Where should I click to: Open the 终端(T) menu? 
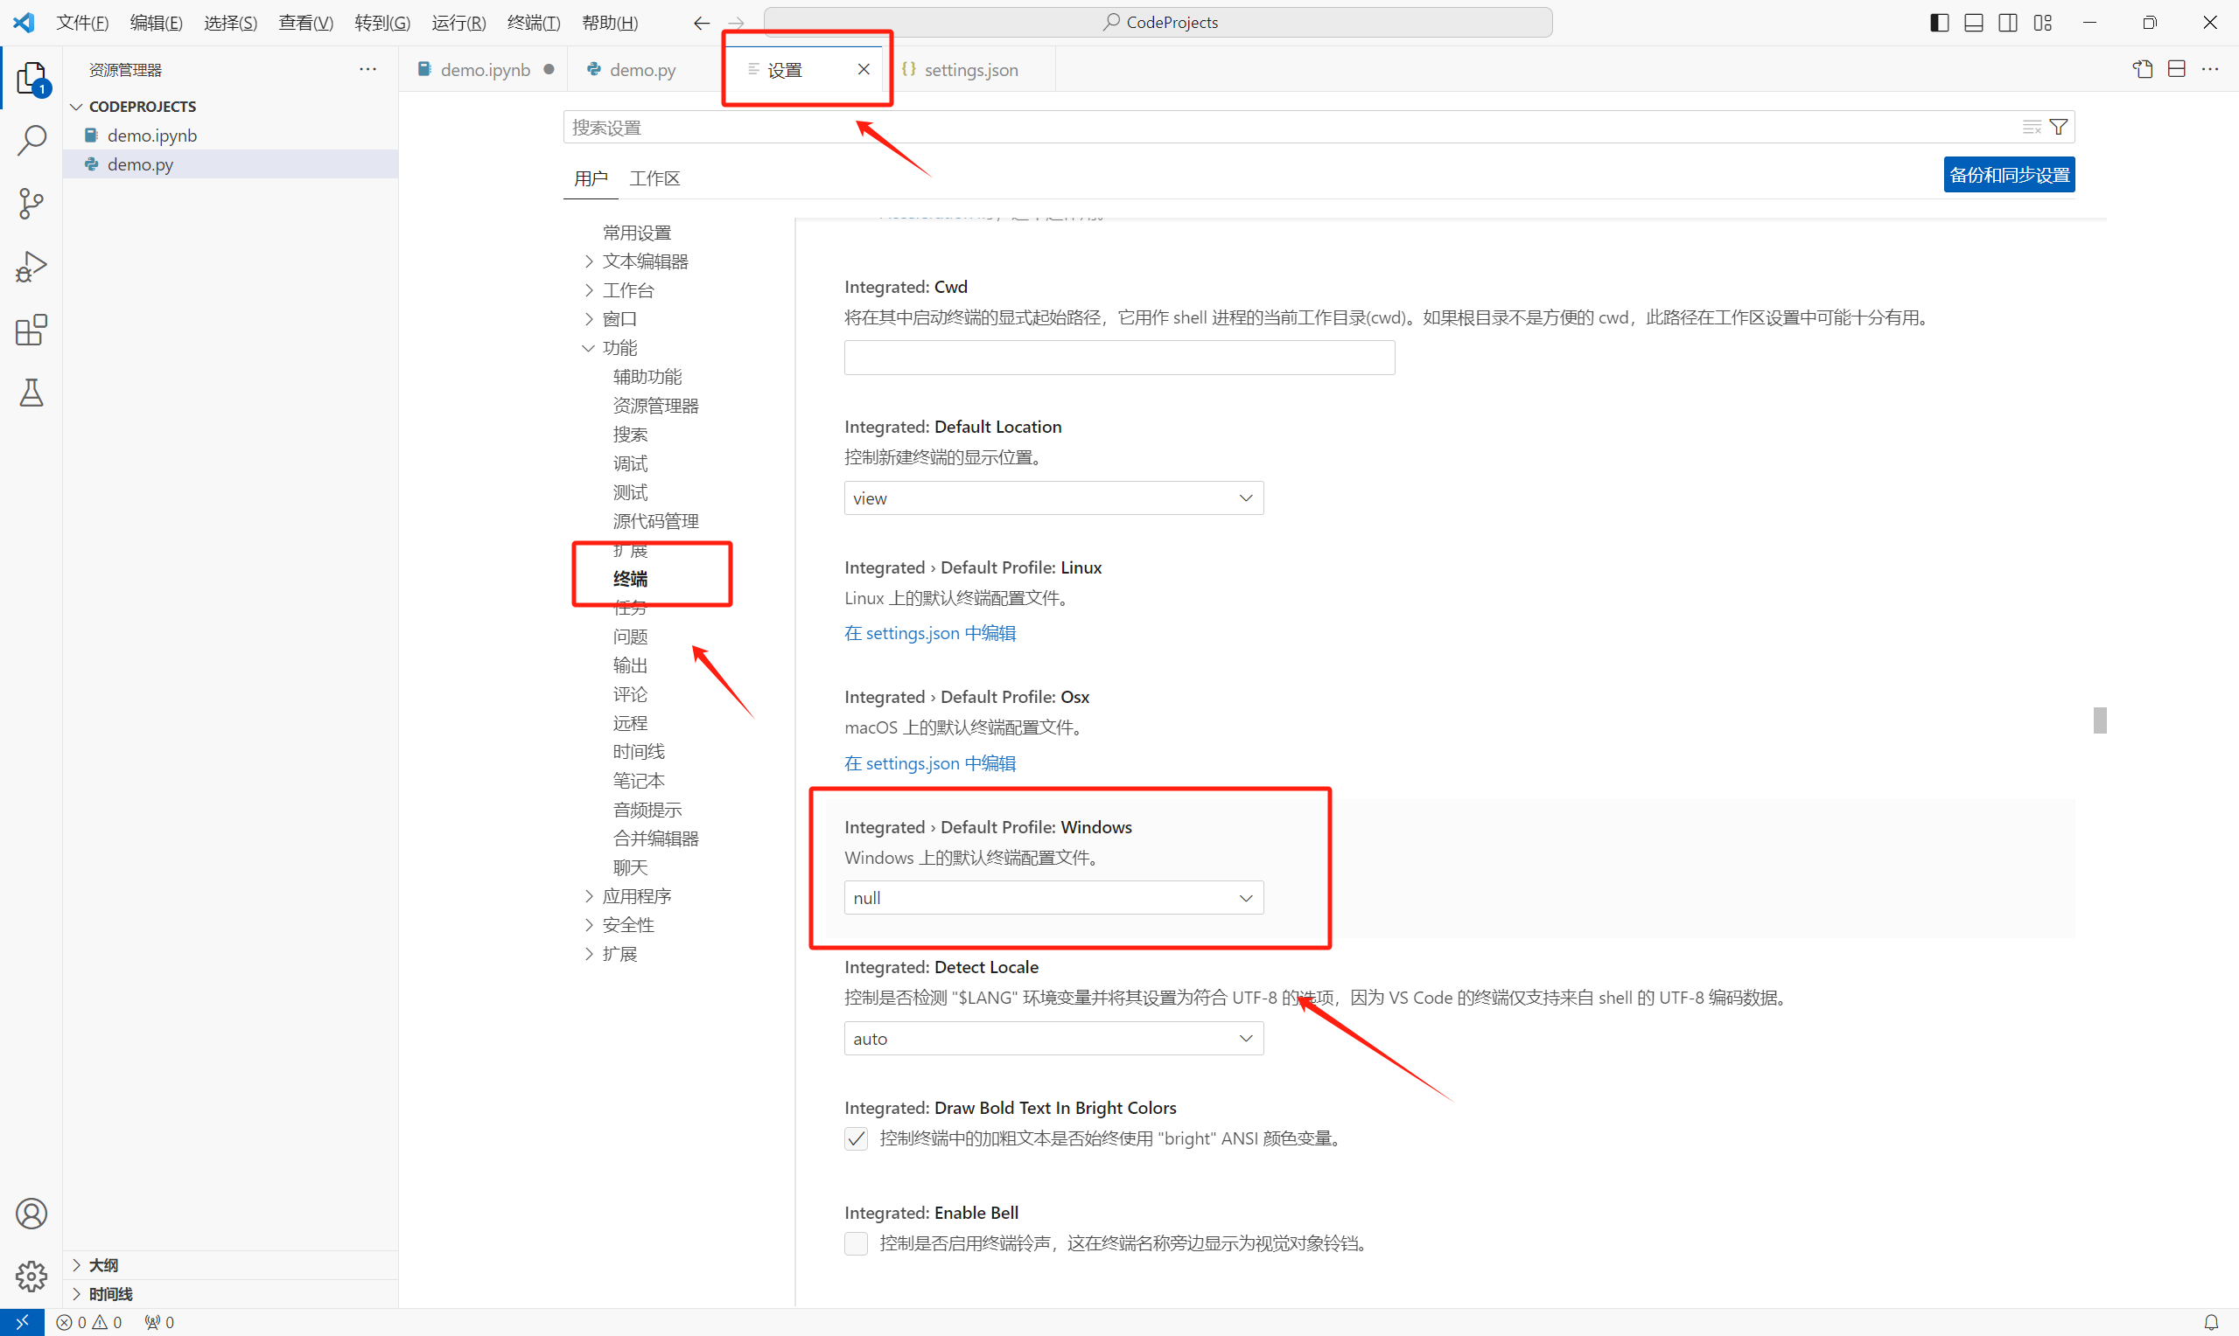pyautogui.click(x=534, y=23)
